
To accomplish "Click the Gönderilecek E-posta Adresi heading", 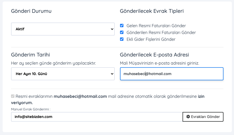I will point(154,55).
